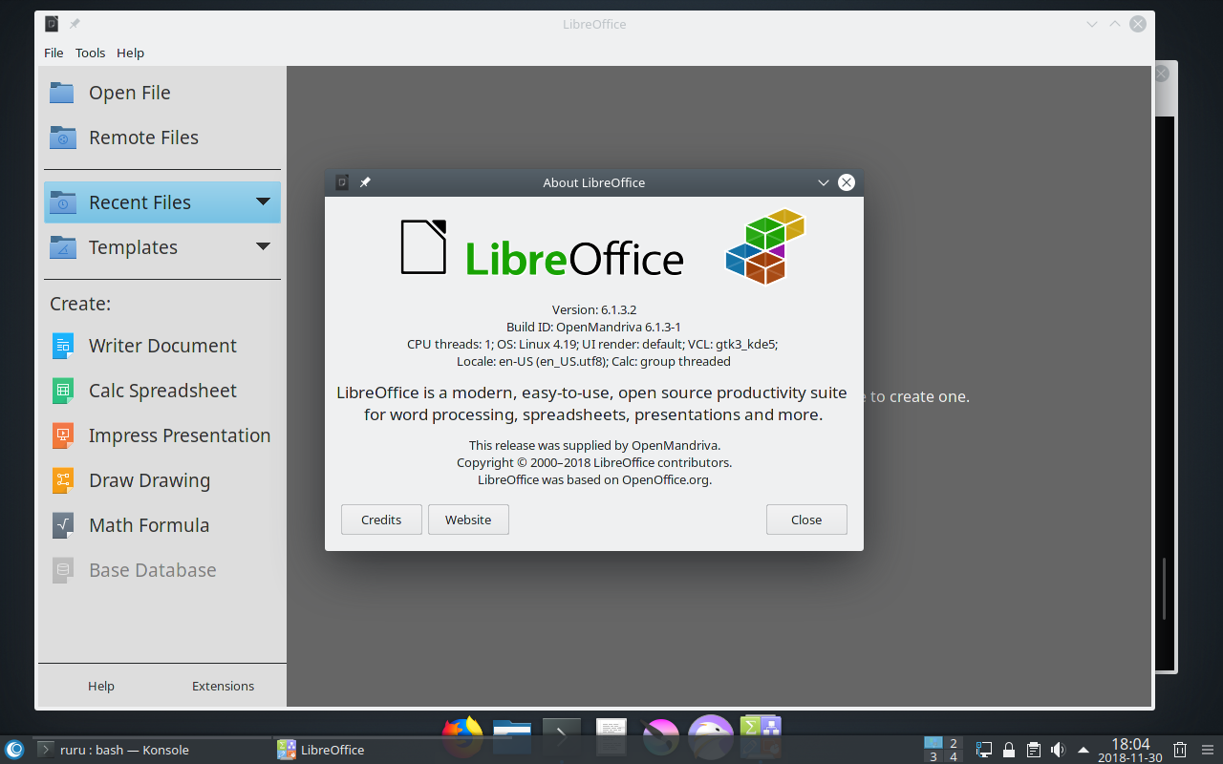Close the About LibreOffice dialog with X
Viewport: 1223px width, 764px height.
(847, 182)
